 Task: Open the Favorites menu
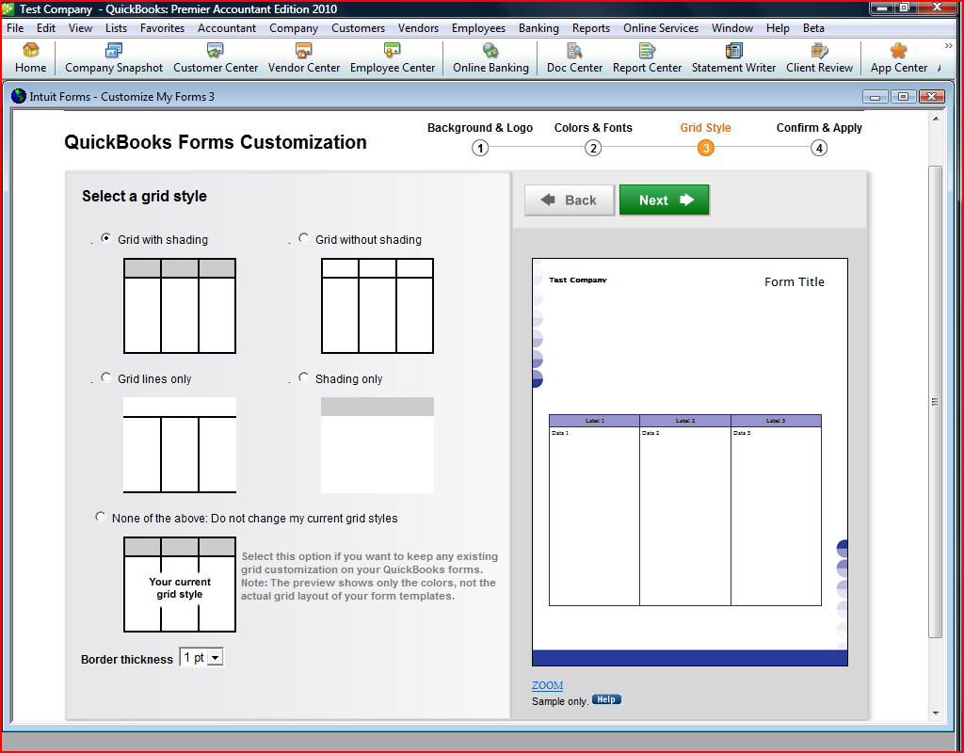[162, 28]
